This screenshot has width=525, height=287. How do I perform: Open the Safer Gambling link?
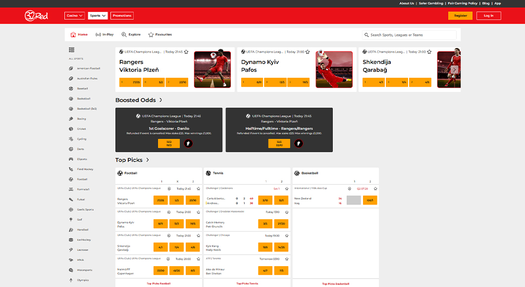[431, 3]
